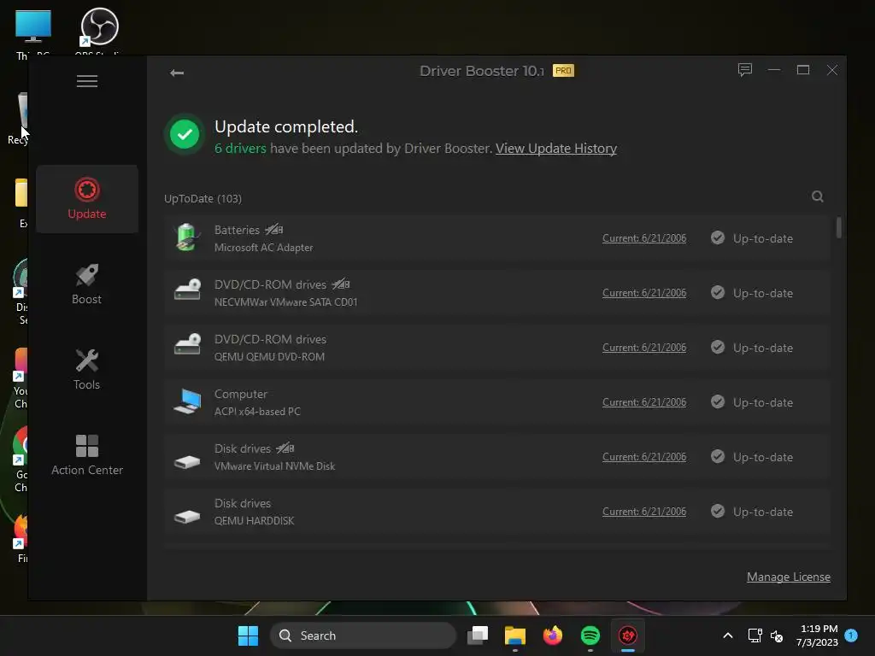Open the hamburger menu in Driver Booster
This screenshot has width=875, height=656.
87,81
